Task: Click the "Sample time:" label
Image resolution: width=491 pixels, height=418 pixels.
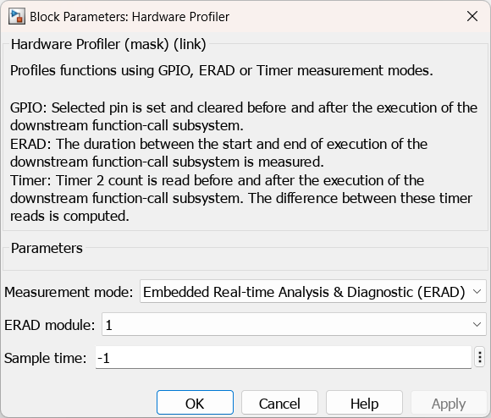Action: point(46,358)
